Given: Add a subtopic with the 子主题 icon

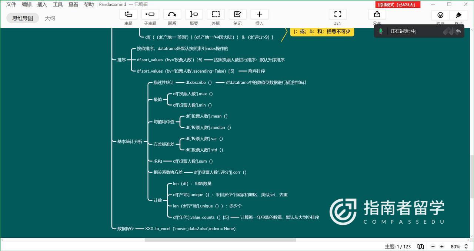Looking at the screenshot, I should point(150,14).
